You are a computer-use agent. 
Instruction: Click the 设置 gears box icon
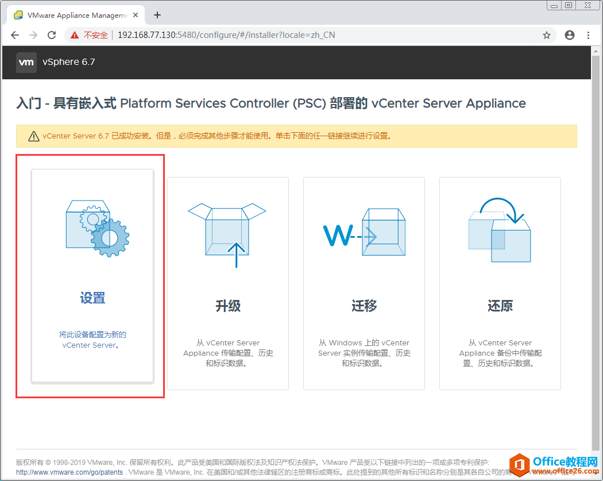pyautogui.click(x=97, y=228)
